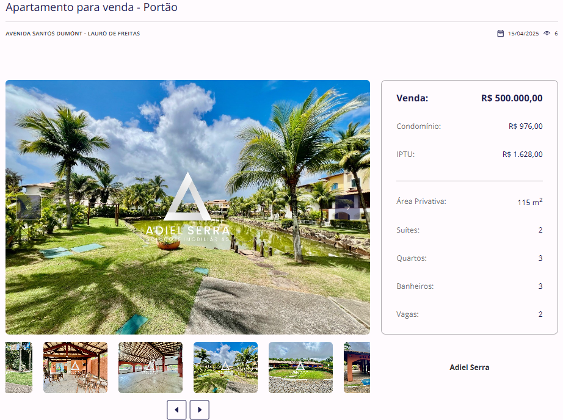Select the garden with gravel path thumbnail
Image resolution: width=563 pixels, height=420 pixels.
pos(300,367)
